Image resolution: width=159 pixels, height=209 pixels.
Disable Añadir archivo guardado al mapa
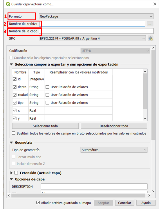(x=38, y=203)
